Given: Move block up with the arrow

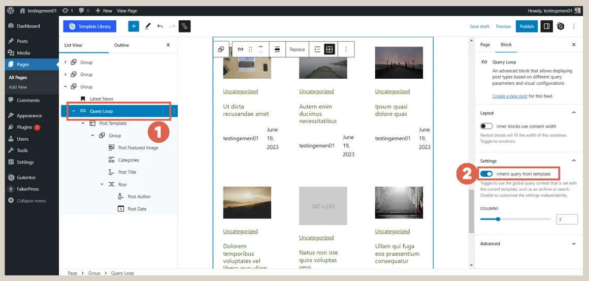Looking at the screenshot, I should pyautogui.click(x=260, y=47).
